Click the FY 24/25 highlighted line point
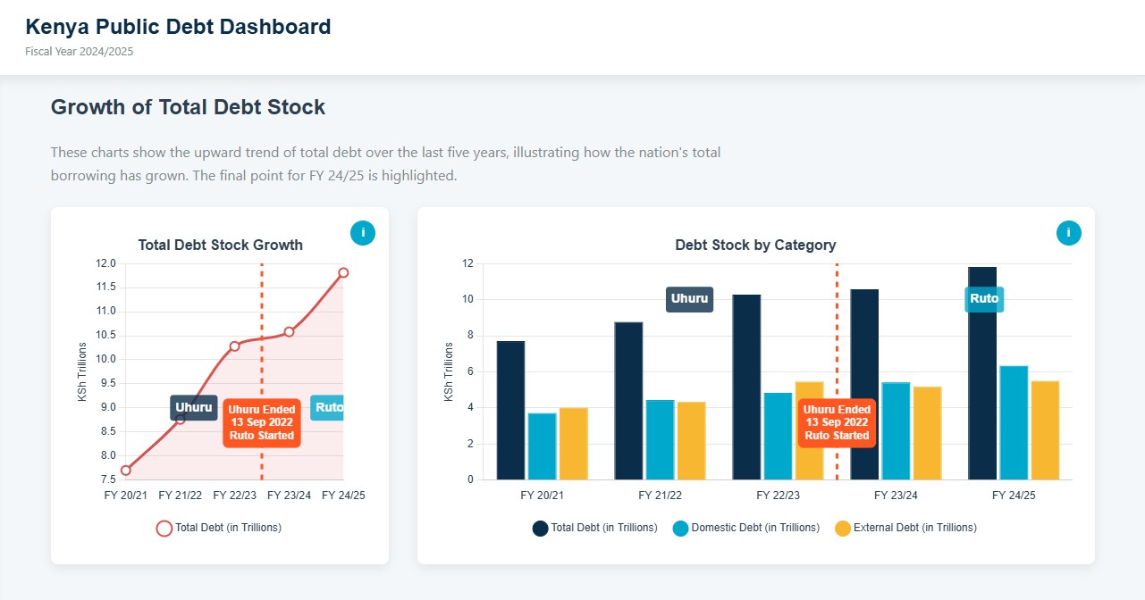The height and width of the screenshot is (600, 1145). [343, 272]
